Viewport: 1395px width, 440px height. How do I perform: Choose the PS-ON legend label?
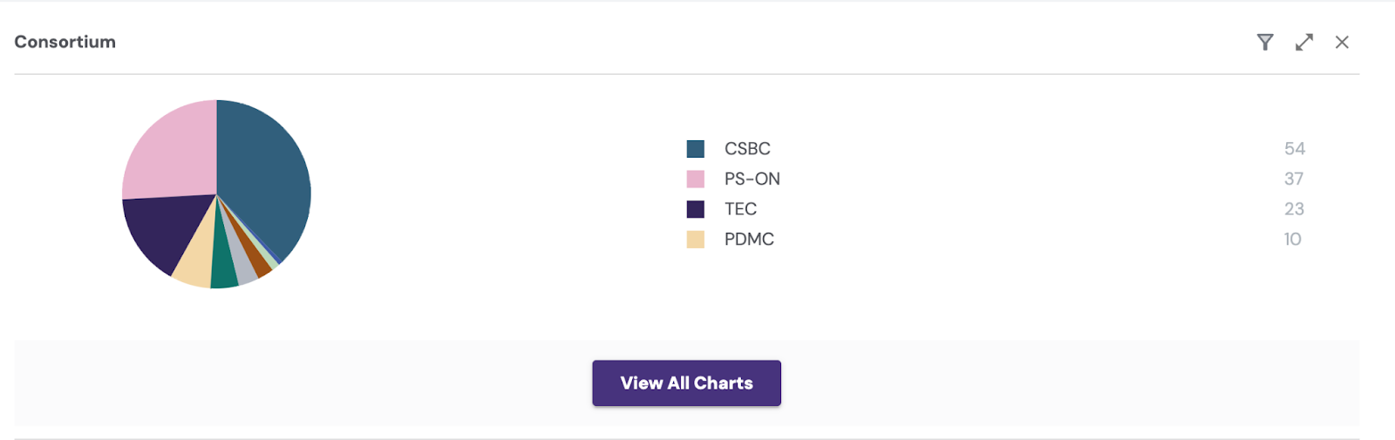[752, 179]
